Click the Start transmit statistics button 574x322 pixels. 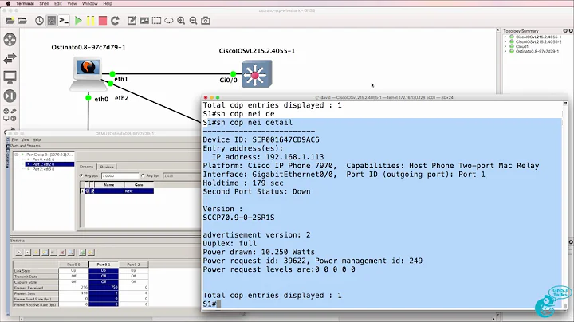click(18, 253)
